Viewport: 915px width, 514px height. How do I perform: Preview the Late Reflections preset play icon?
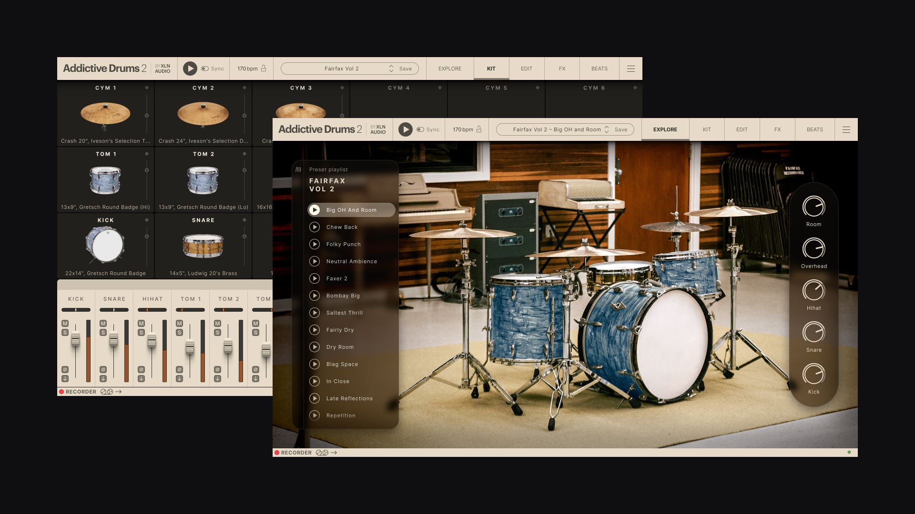click(315, 398)
